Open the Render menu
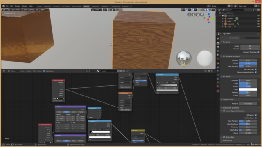The width and height of the screenshot is (262, 147). 17,6
